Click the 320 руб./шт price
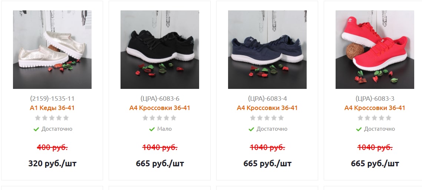This screenshot has height=190, width=422. (x=52, y=163)
